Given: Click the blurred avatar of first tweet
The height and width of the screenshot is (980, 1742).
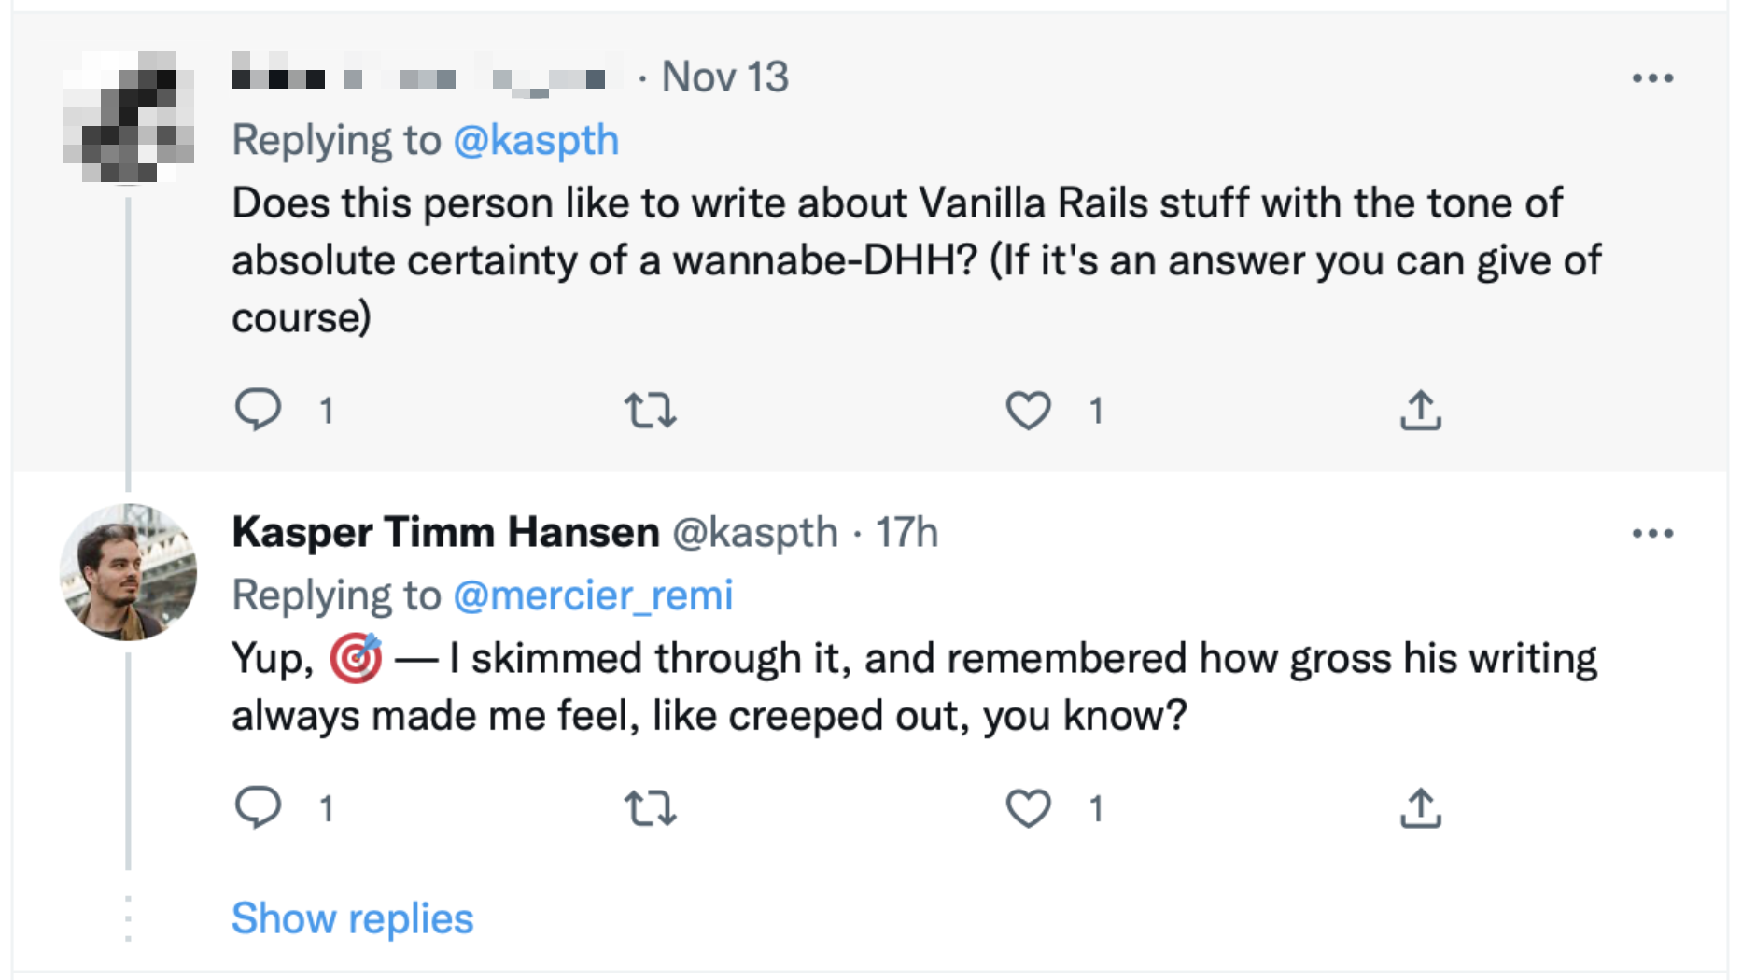Looking at the screenshot, I should click(x=128, y=118).
